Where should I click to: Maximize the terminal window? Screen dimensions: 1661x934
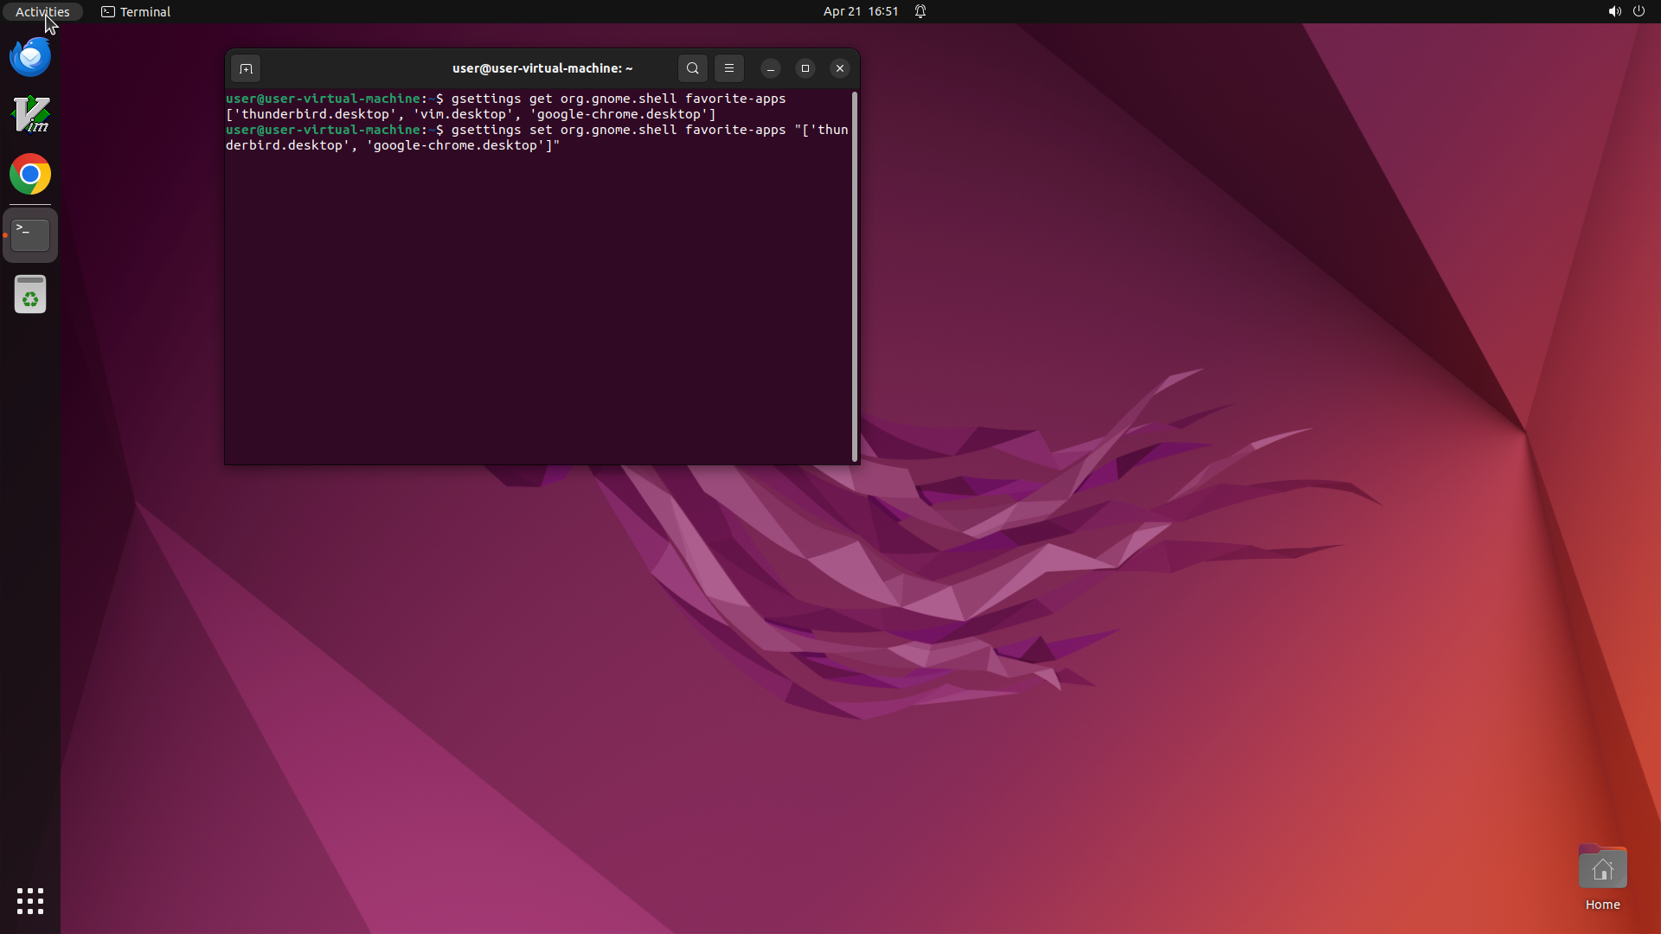click(x=805, y=68)
